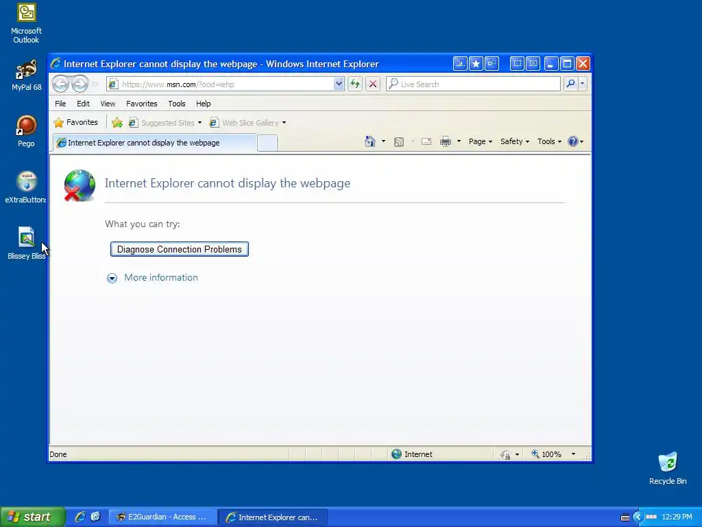The width and height of the screenshot is (702, 527).
Task: Open the View menu
Action: coord(108,104)
